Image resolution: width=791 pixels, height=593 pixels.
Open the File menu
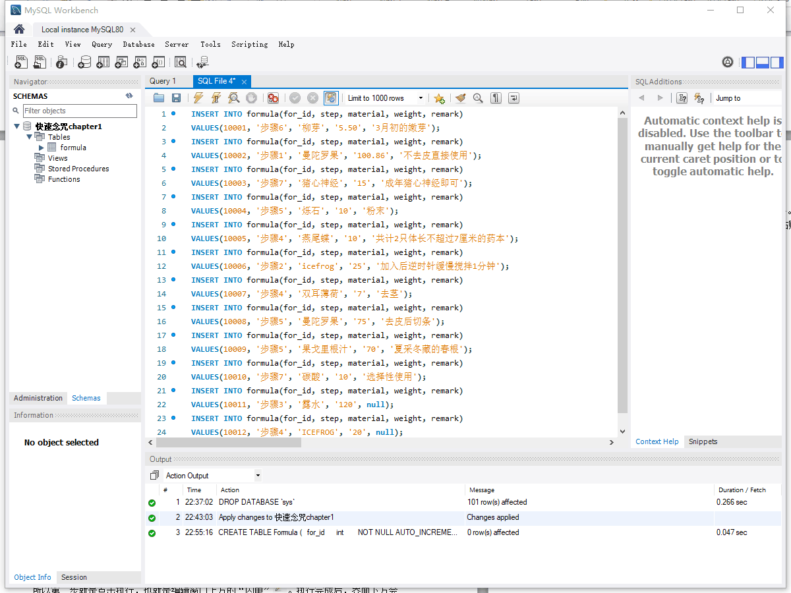pos(19,44)
